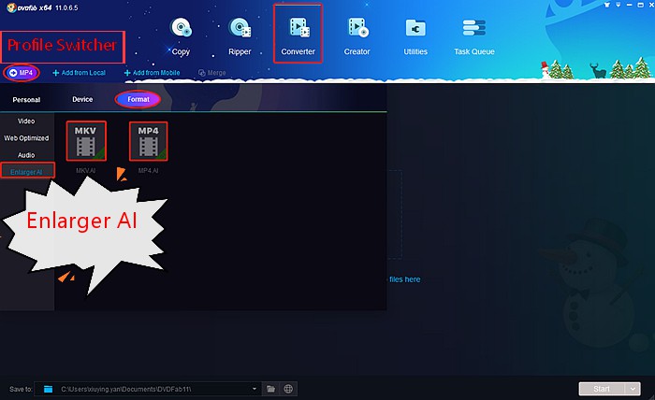
Task: Click the 'files here' link text
Action: (x=405, y=279)
